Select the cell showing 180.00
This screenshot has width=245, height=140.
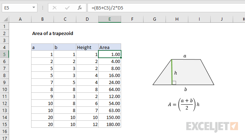tap(110, 124)
